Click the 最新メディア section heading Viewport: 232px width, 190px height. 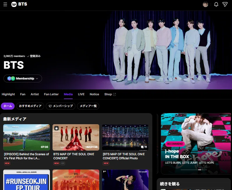(x=15, y=119)
